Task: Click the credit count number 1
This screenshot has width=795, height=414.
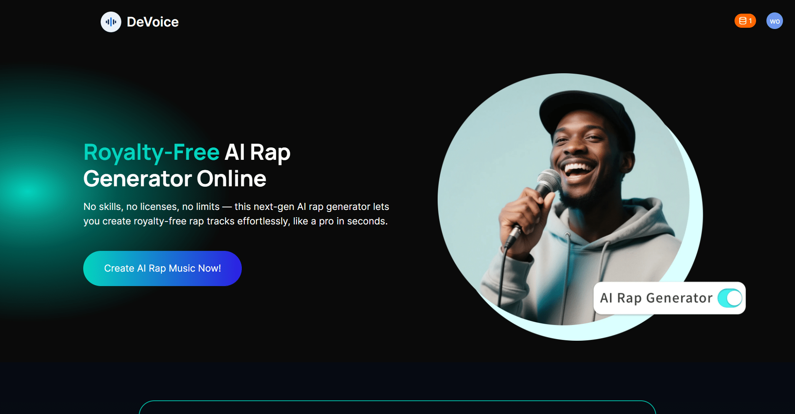Action: point(750,21)
